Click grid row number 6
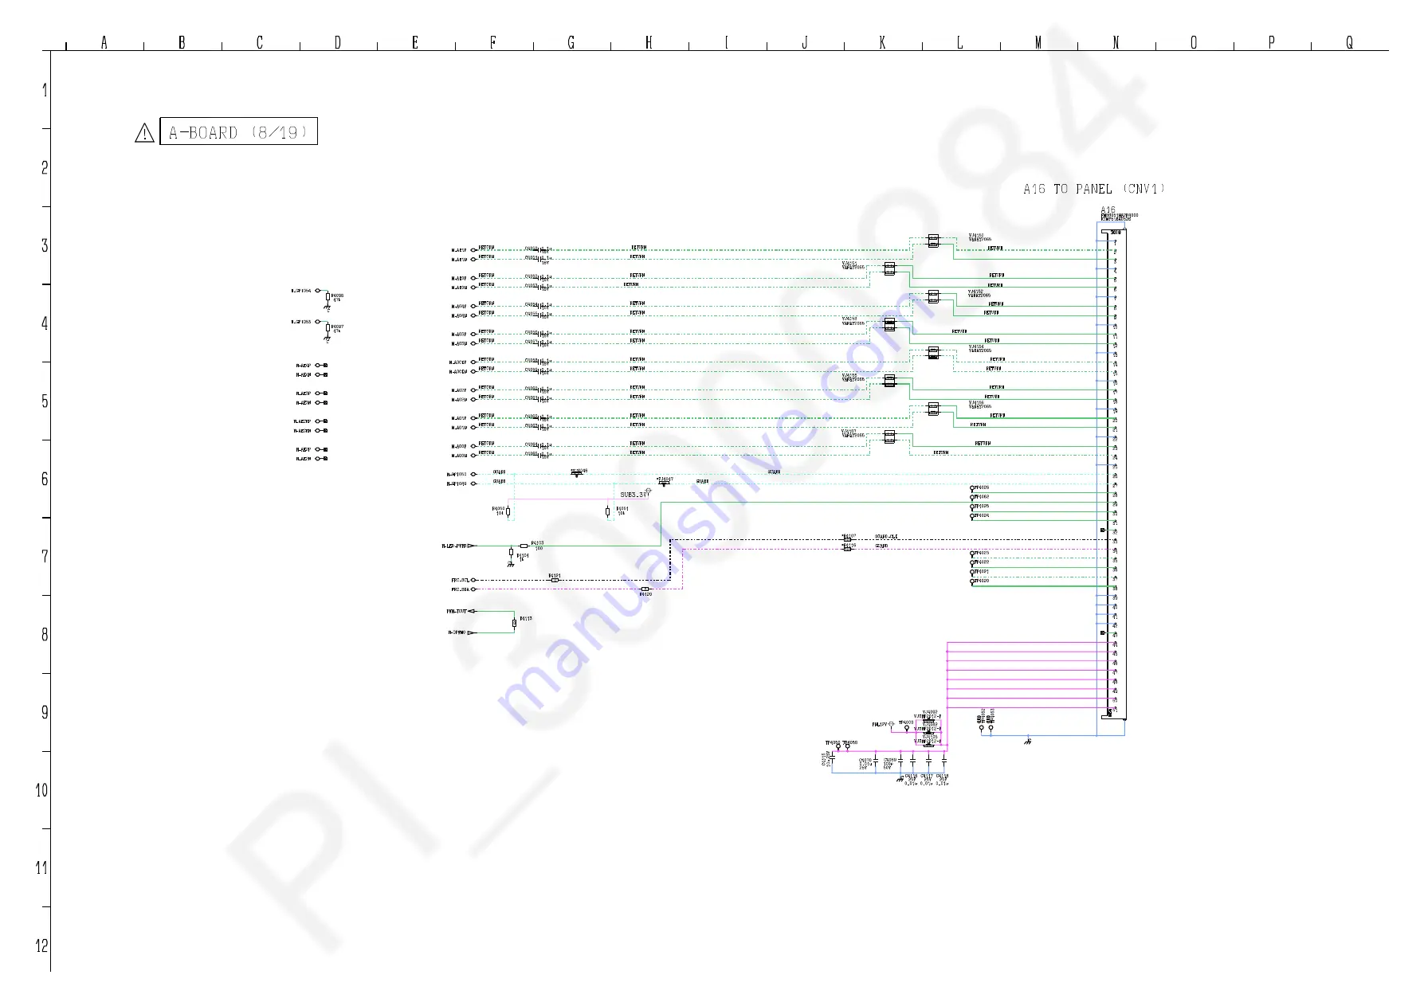This screenshot has height=1006, width=1424. click(45, 479)
